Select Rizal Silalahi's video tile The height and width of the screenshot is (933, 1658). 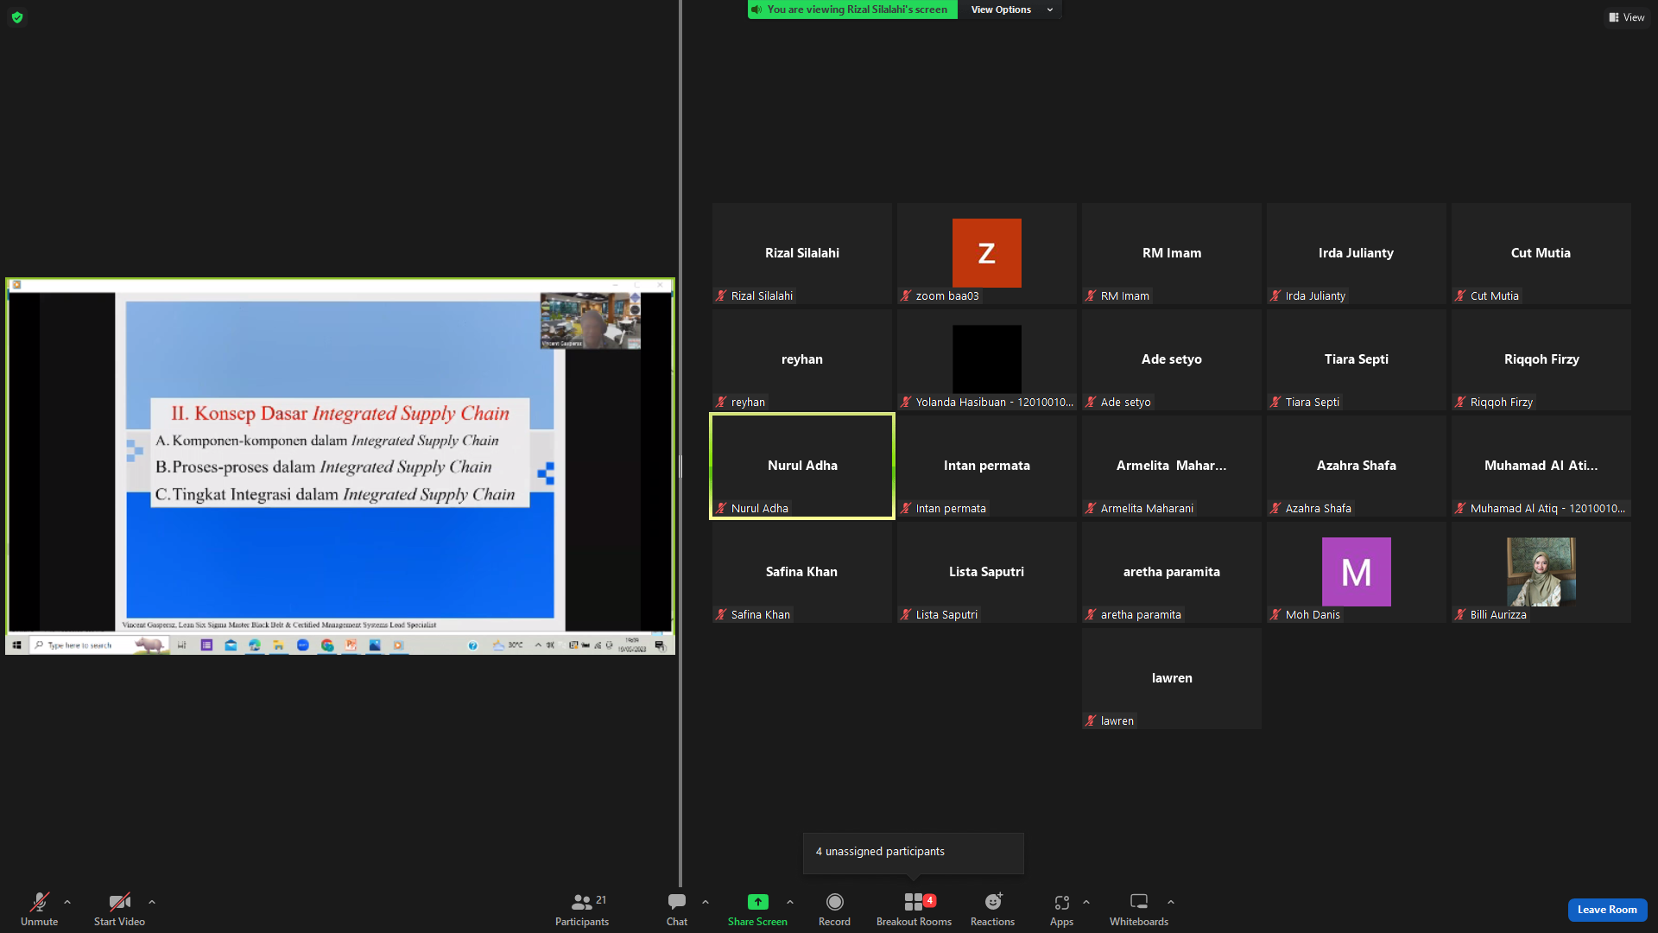click(x=802, y=253)
